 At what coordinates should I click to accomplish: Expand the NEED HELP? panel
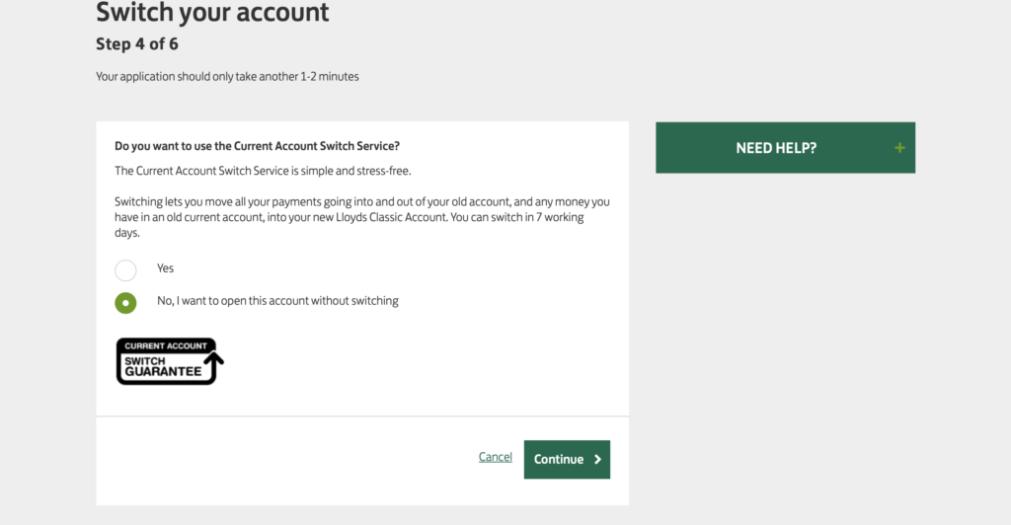click(x=785, y=147)
